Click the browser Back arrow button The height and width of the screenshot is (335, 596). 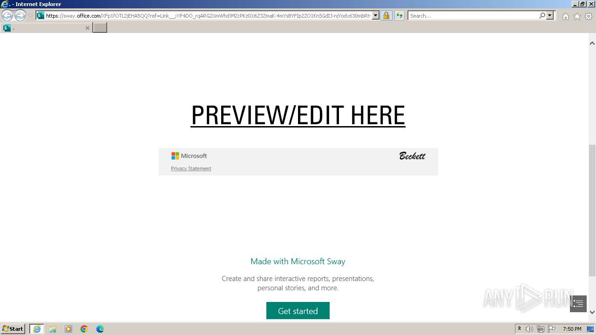pos(7,15)
